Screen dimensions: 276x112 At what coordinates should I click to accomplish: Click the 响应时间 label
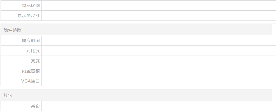[31, 41]
